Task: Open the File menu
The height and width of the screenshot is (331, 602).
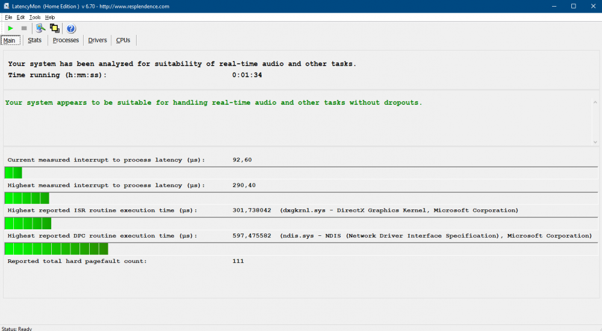Action: click(x=8, y=17)
